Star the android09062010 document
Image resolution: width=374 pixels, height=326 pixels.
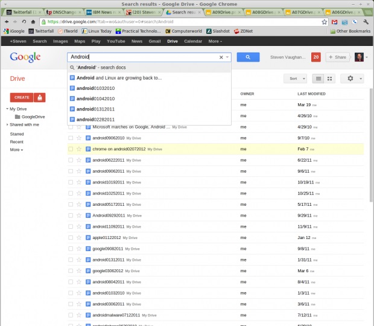coord(78,138)
